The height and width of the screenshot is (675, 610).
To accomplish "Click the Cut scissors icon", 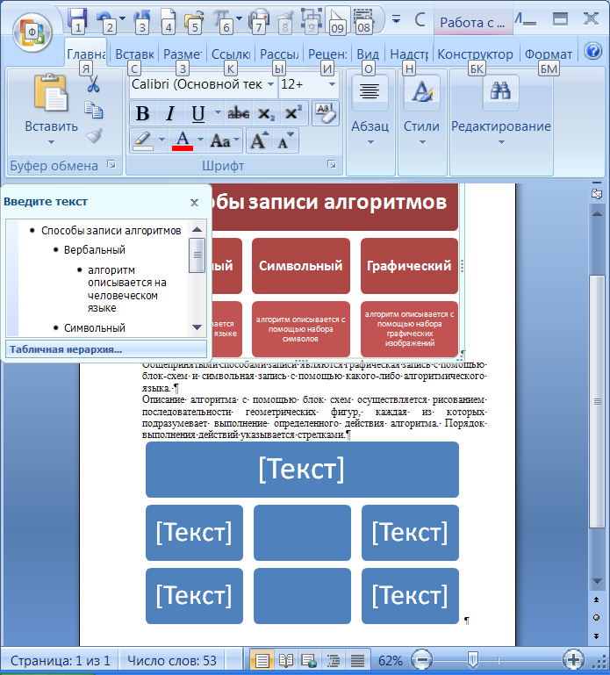I will [x=93, y=84].
